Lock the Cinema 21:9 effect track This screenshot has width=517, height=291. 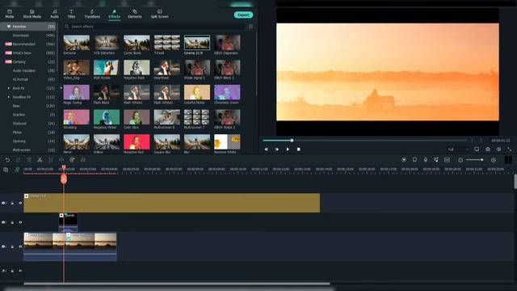click(x=12, y=203)
